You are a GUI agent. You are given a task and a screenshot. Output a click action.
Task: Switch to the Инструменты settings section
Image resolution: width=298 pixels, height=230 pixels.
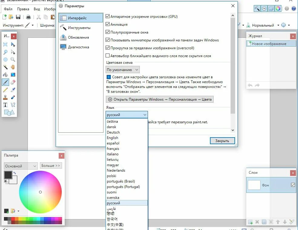click(81, 28)
